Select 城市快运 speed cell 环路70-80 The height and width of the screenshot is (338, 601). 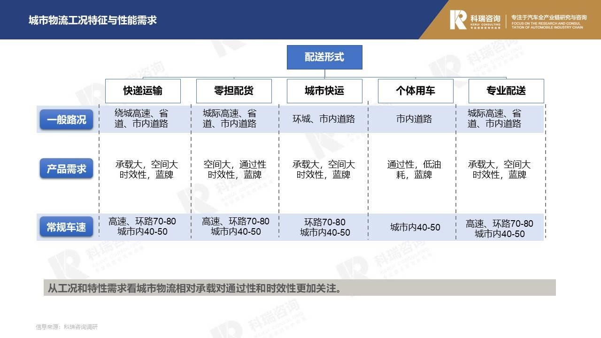click(x=325, y=227)
